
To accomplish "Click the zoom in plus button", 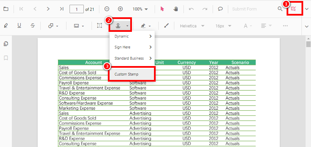I will 120,9.
